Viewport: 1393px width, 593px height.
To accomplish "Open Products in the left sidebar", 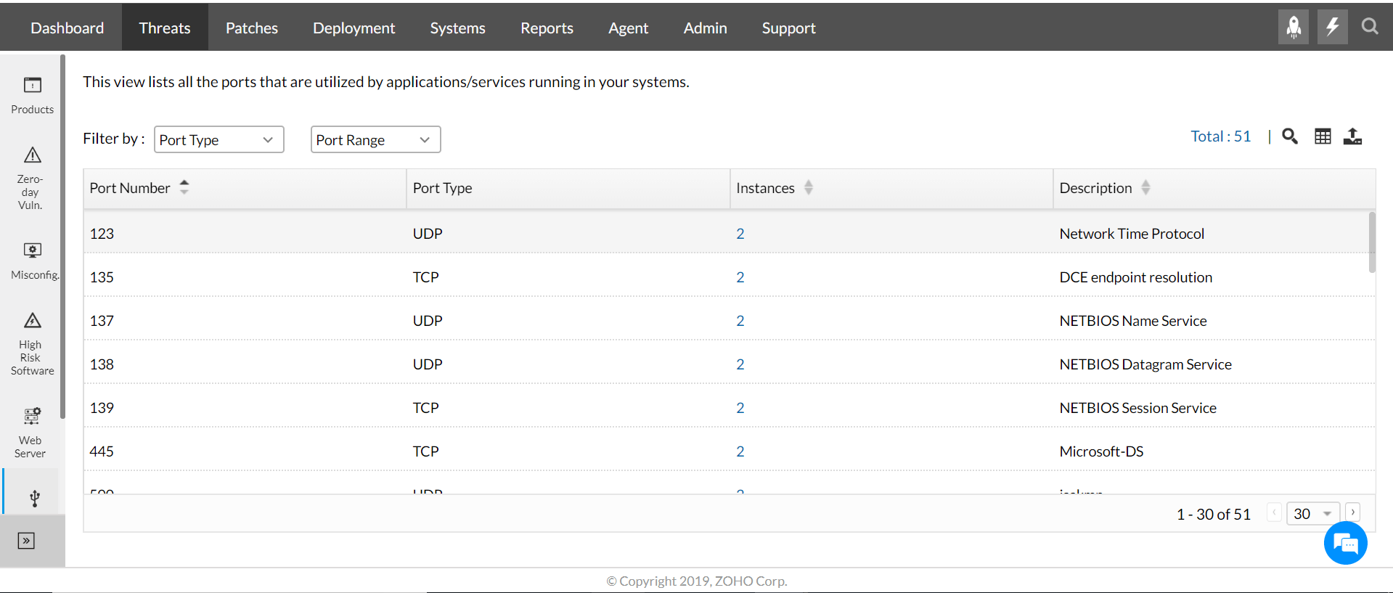I will [32, 95].
